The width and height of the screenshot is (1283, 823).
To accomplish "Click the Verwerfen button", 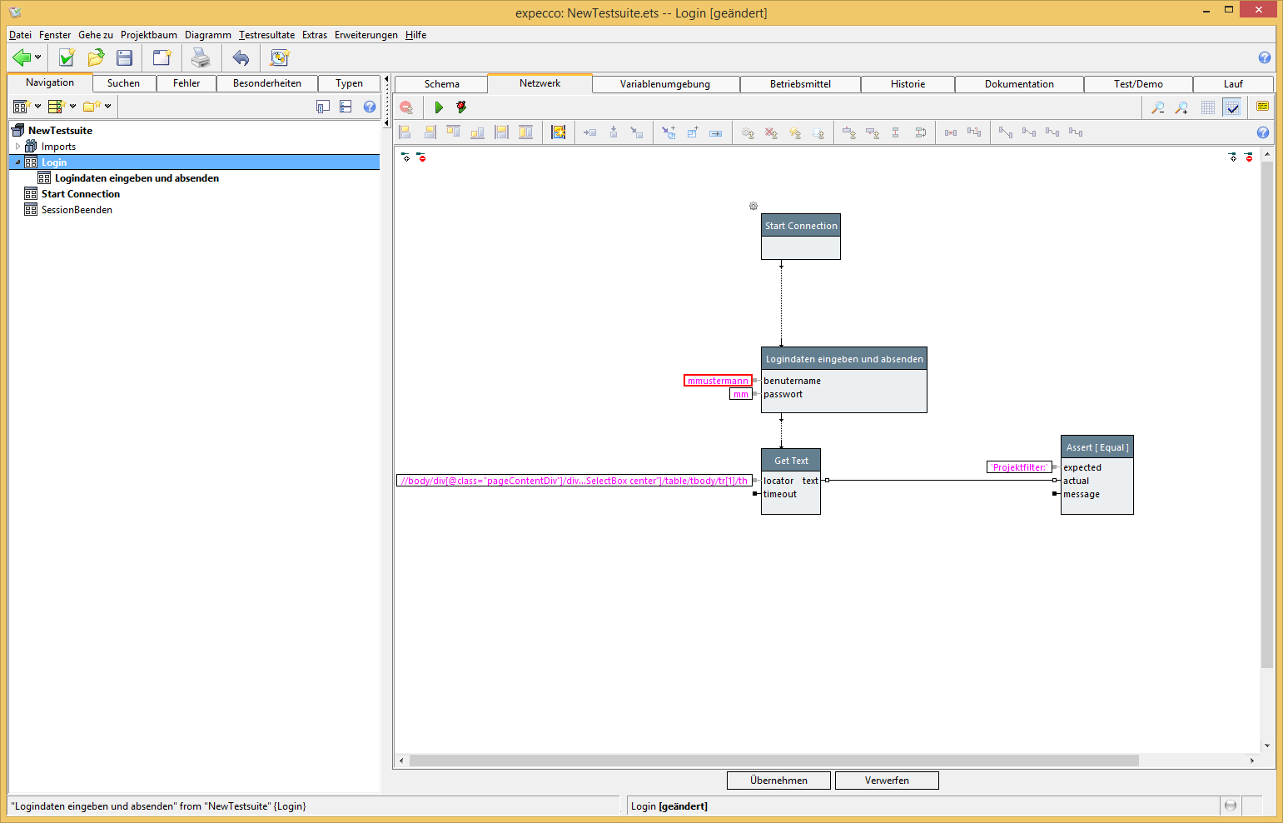I will coord(887,781).
